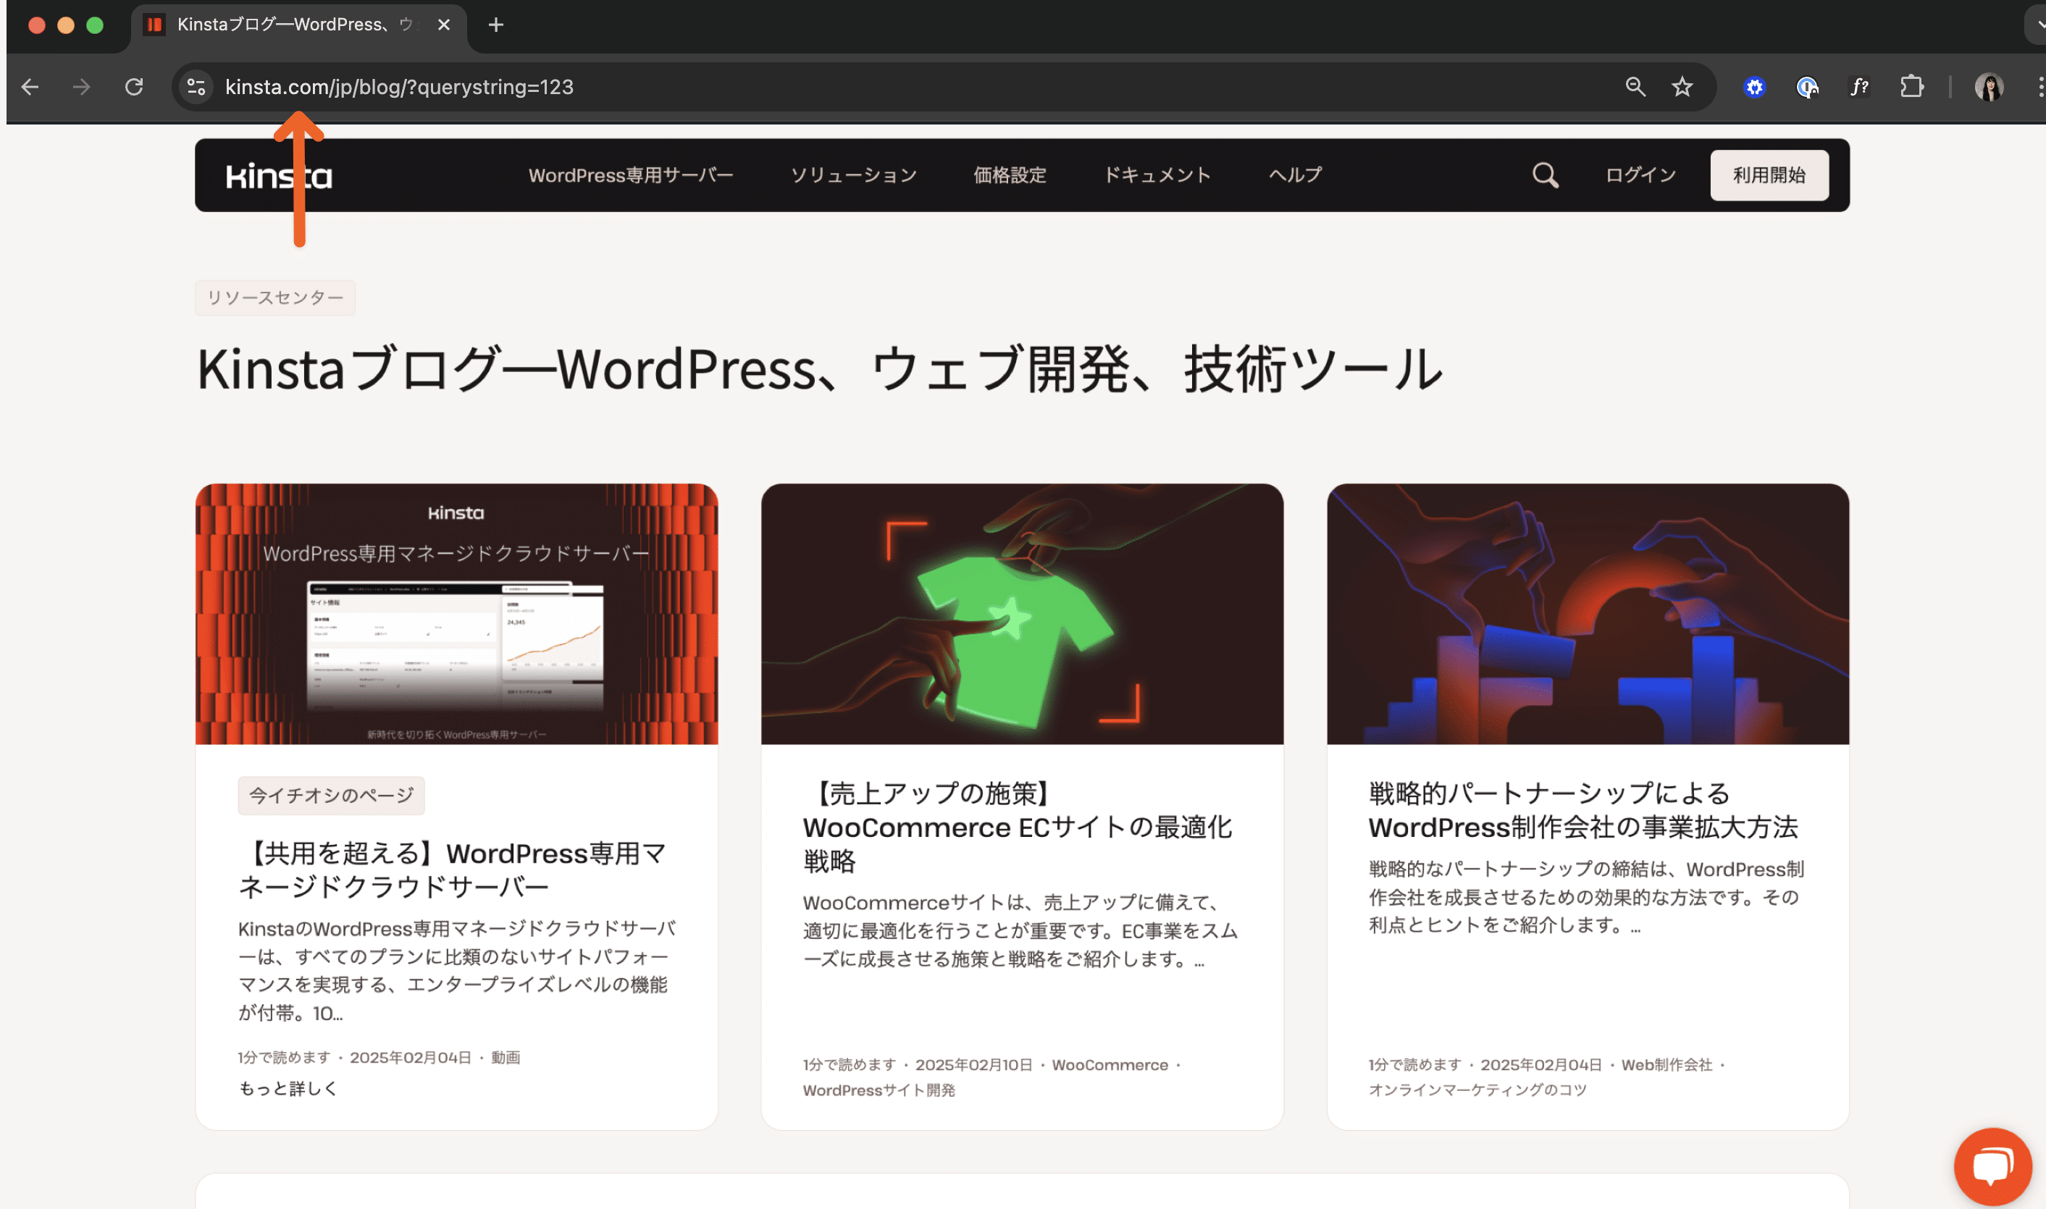Open the ドキュメント menu item
The height and width of the screenshot is (1209, 2046).
(1156, 175)
